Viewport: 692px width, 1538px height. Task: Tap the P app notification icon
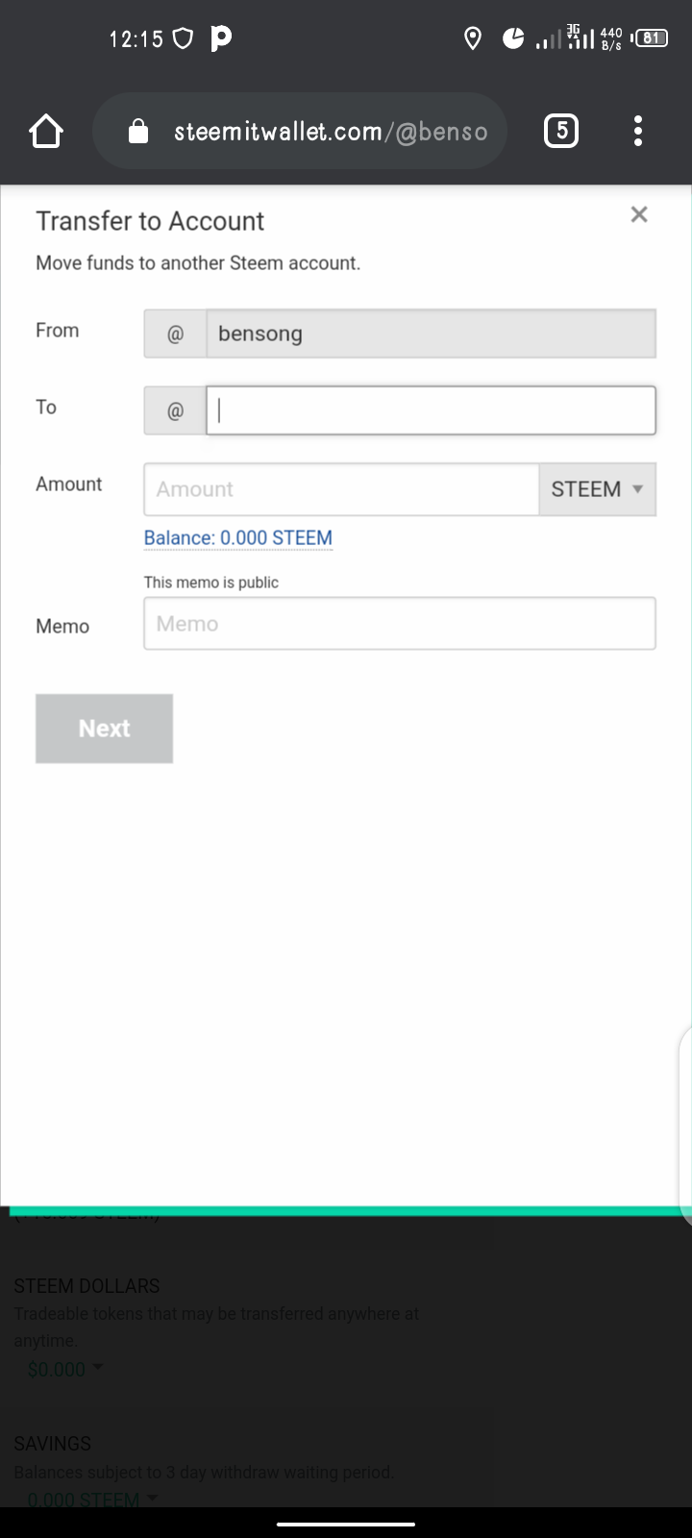pos(221,38)
